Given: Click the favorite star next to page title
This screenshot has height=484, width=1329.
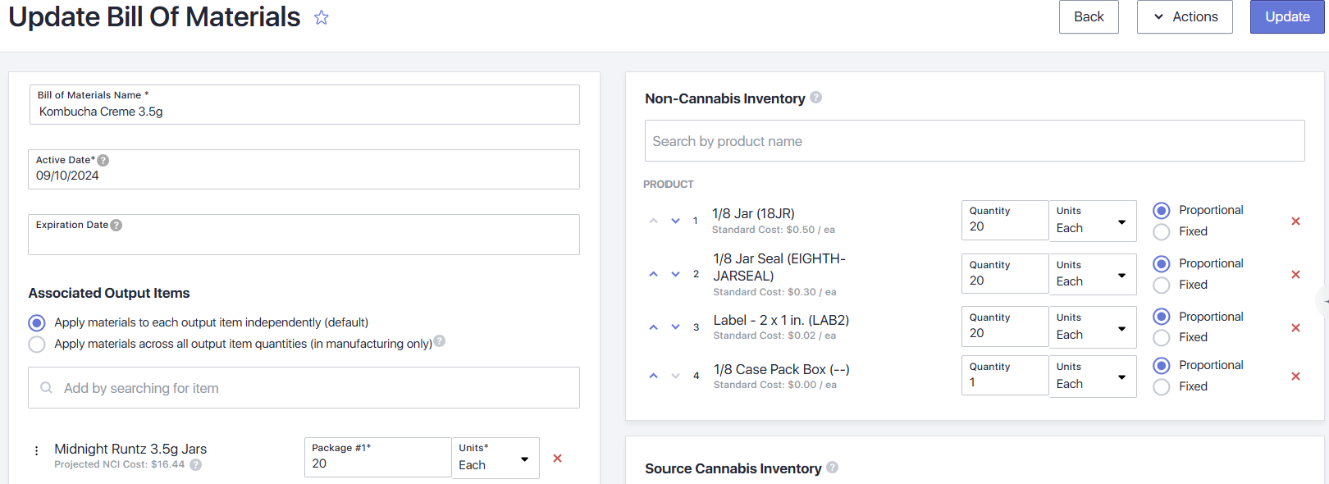Looking at the screenshot, I should point(322,17).
